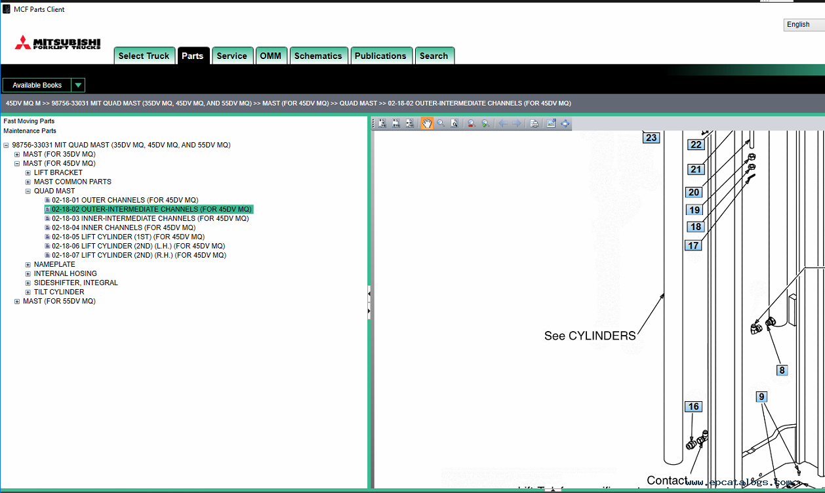This screenshot has width=825, height=493.
Task: Click the MCF Parts Client title bar icon
Action: [7, 9]
